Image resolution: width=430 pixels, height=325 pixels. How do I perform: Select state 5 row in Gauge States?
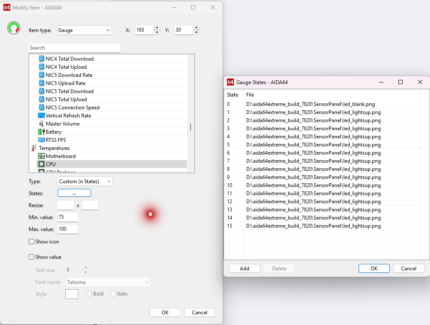[322, 145]
